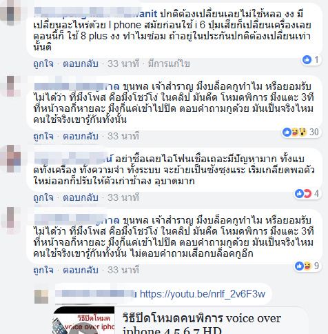
Task: Like the first comment via ถูกใจ
Action: (x=43, y=63)
